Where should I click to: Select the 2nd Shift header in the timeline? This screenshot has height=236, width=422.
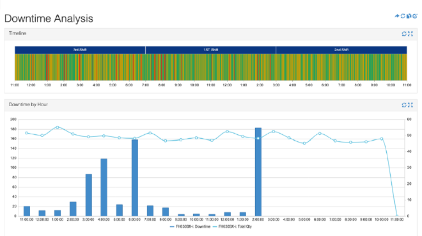(341, 50)
